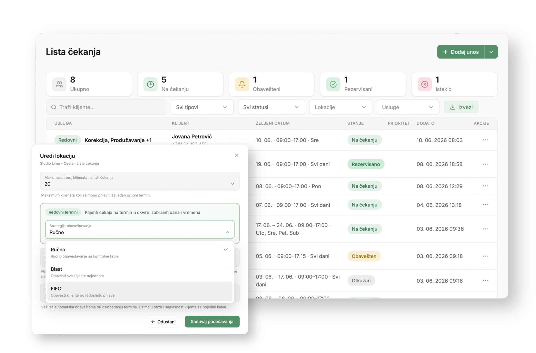Close the Uredi lokaciju dialog
This screenshot has width=536, height=353.
click(x=236, y=155)
